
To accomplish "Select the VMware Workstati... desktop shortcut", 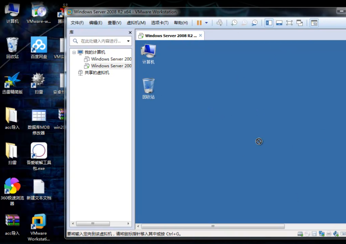I will click(39, 227).
